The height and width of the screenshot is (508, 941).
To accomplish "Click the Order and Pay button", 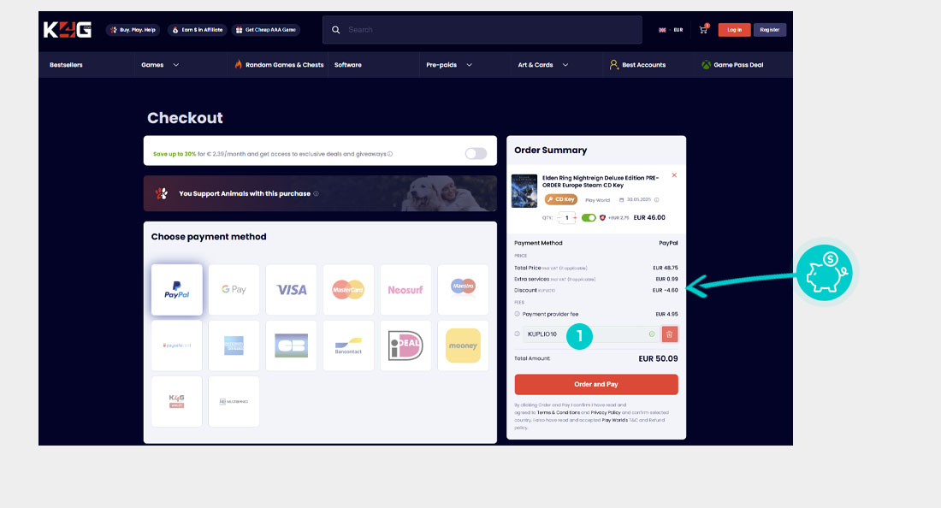I will pos(596,385).
